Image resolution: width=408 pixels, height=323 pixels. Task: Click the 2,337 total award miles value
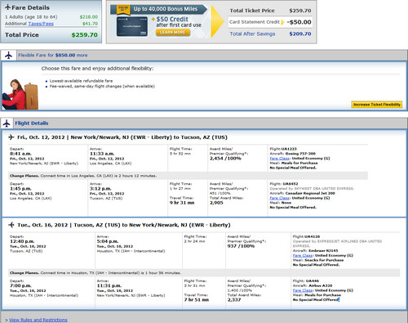pos(234,300)
